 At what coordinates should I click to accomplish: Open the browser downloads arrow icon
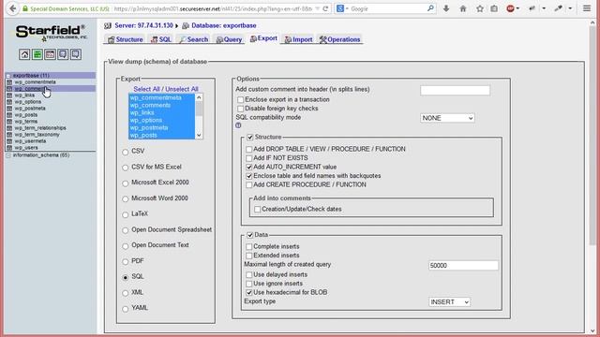[x=446, y=8]
